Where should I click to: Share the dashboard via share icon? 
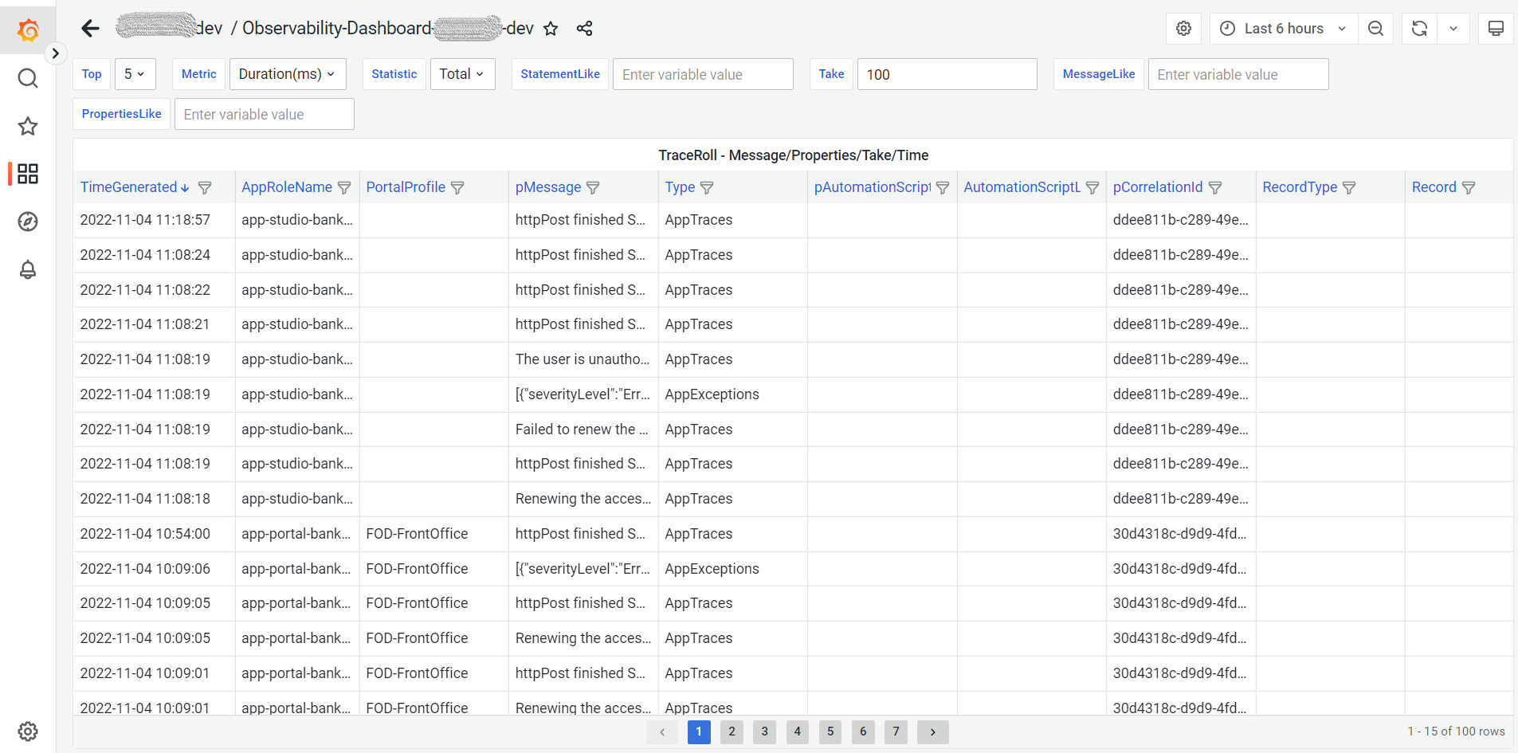point(584,29)
